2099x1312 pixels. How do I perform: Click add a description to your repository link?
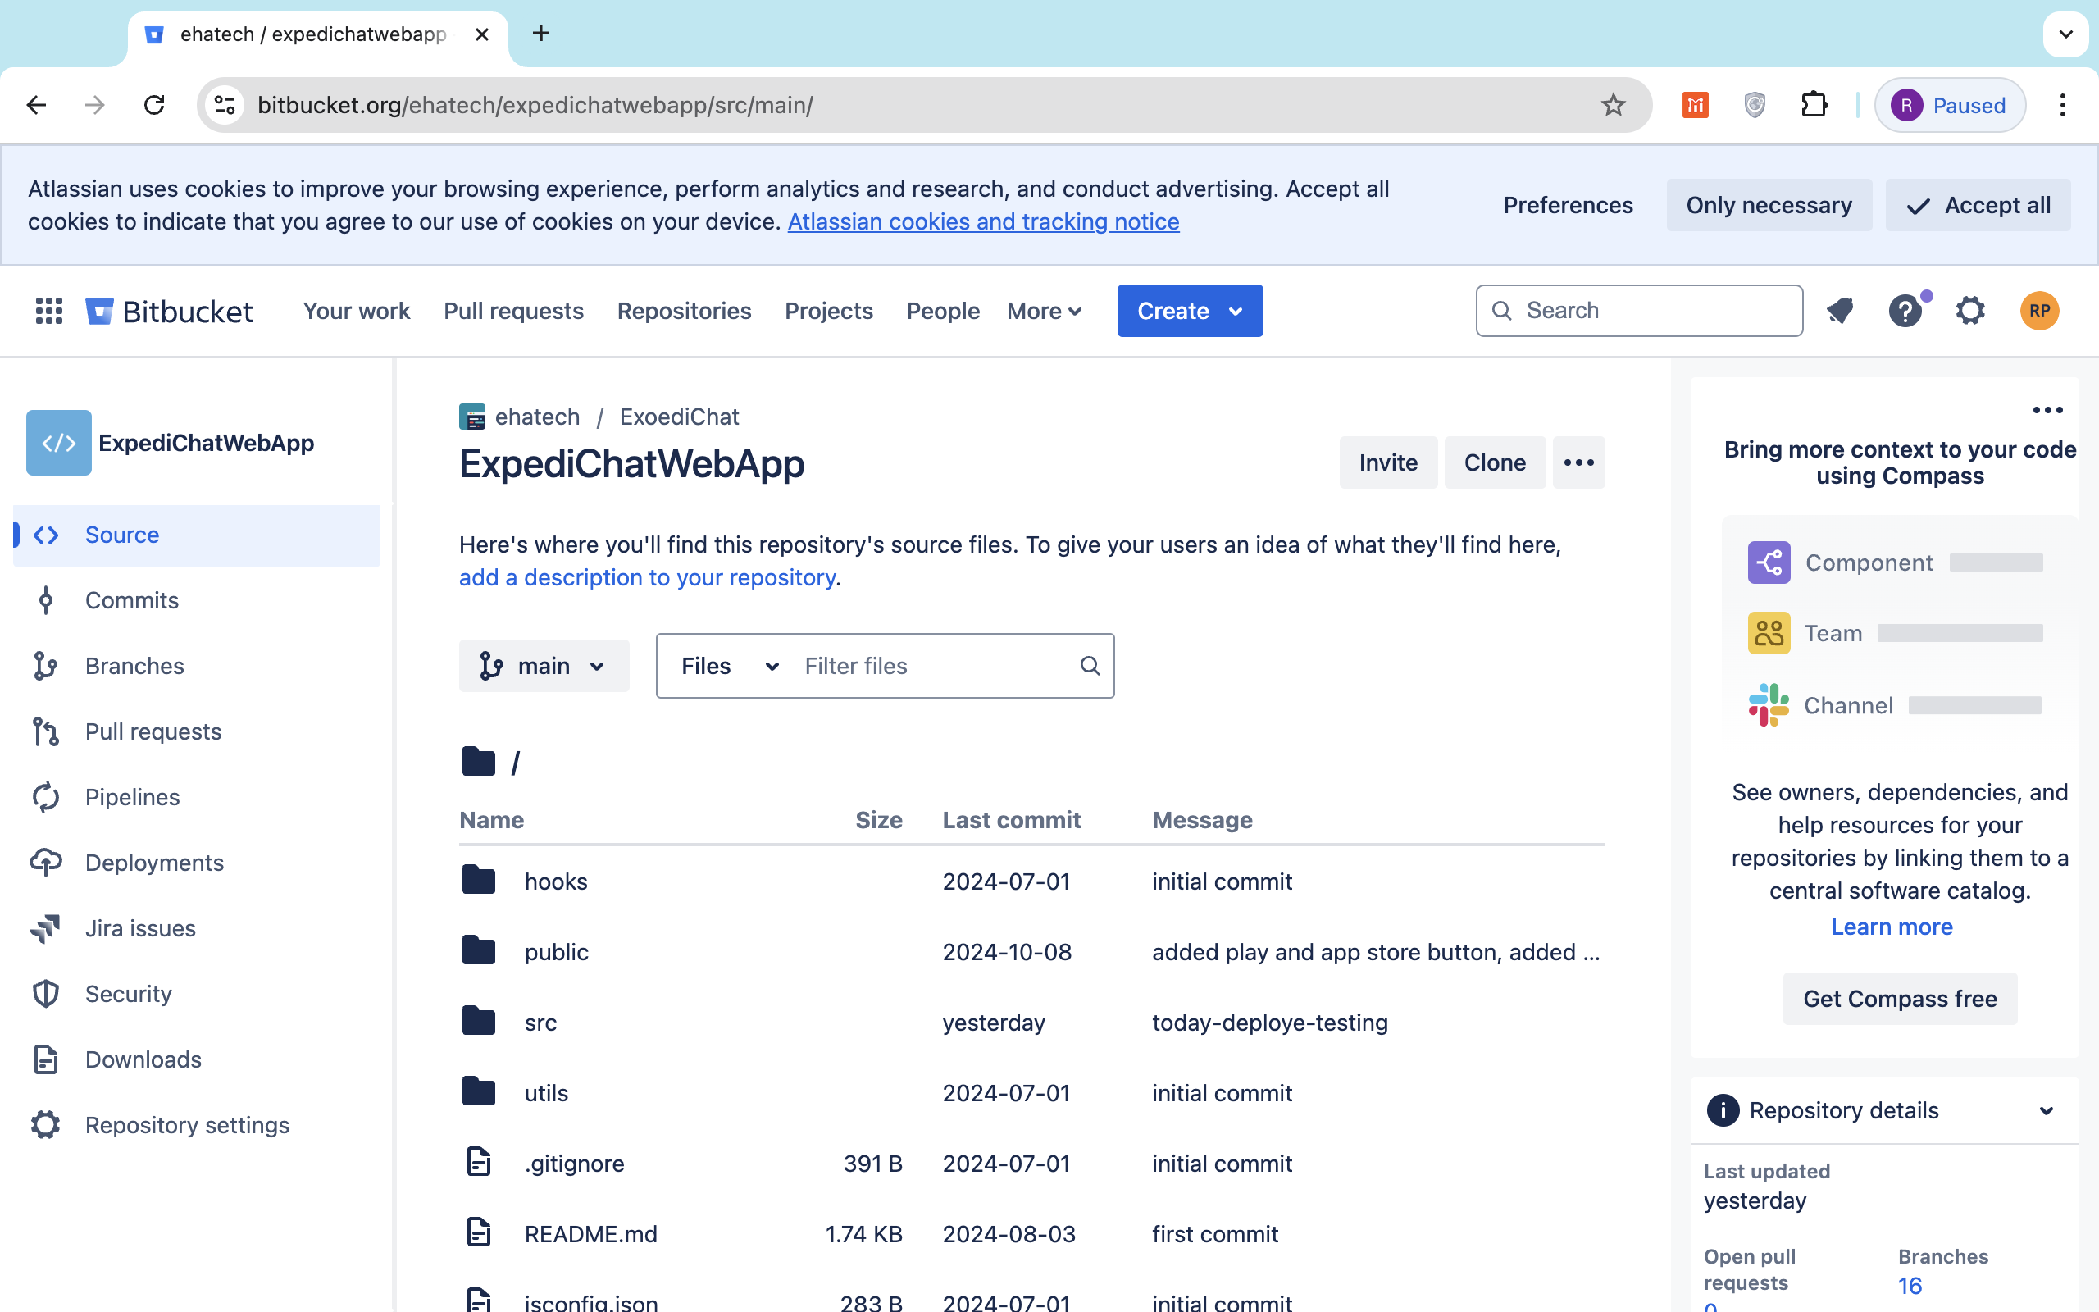pyautogui.click(x=647, y=577)
